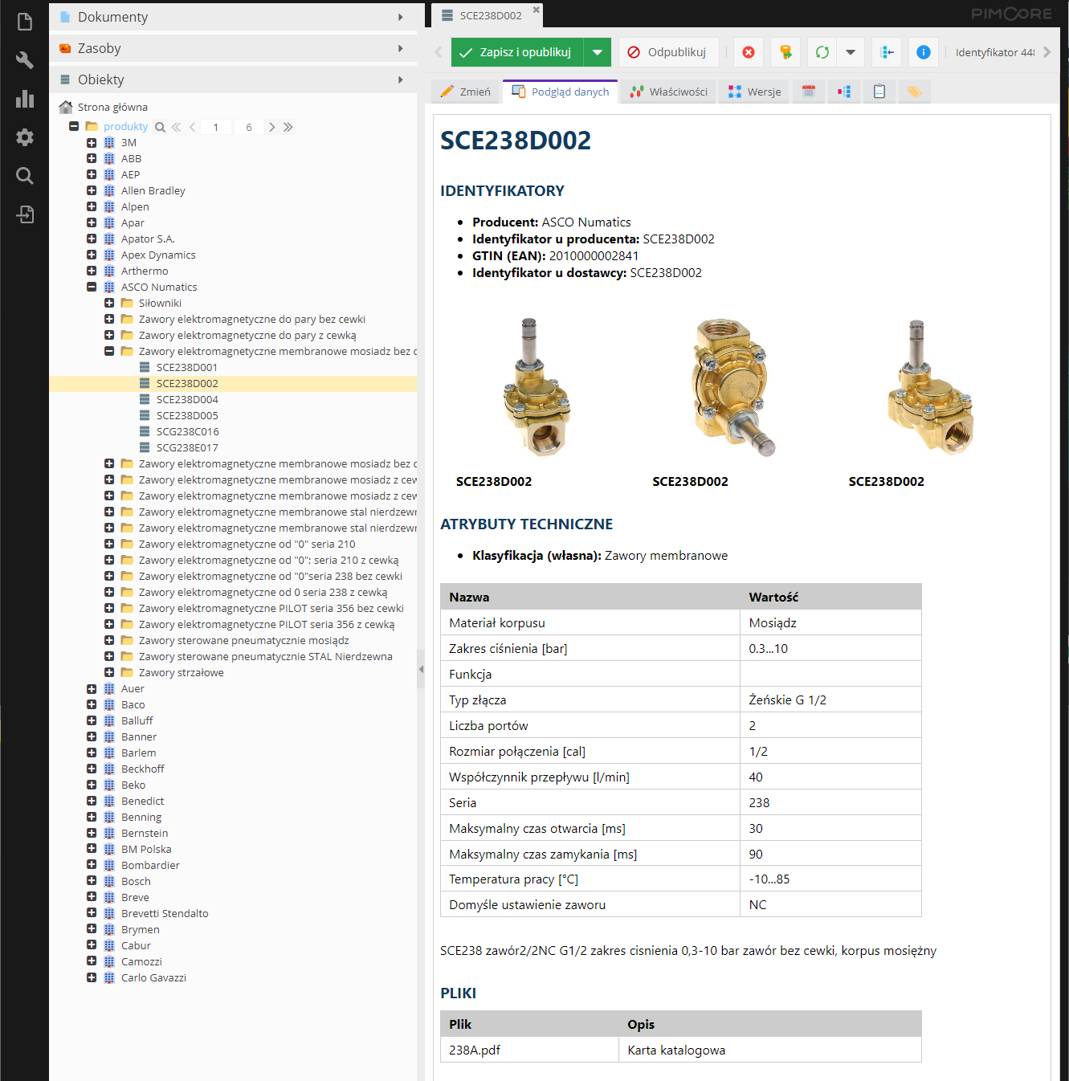Click the home icon of Strona główna
This screenshot has width=1069, height=1081.
point(66,107)
